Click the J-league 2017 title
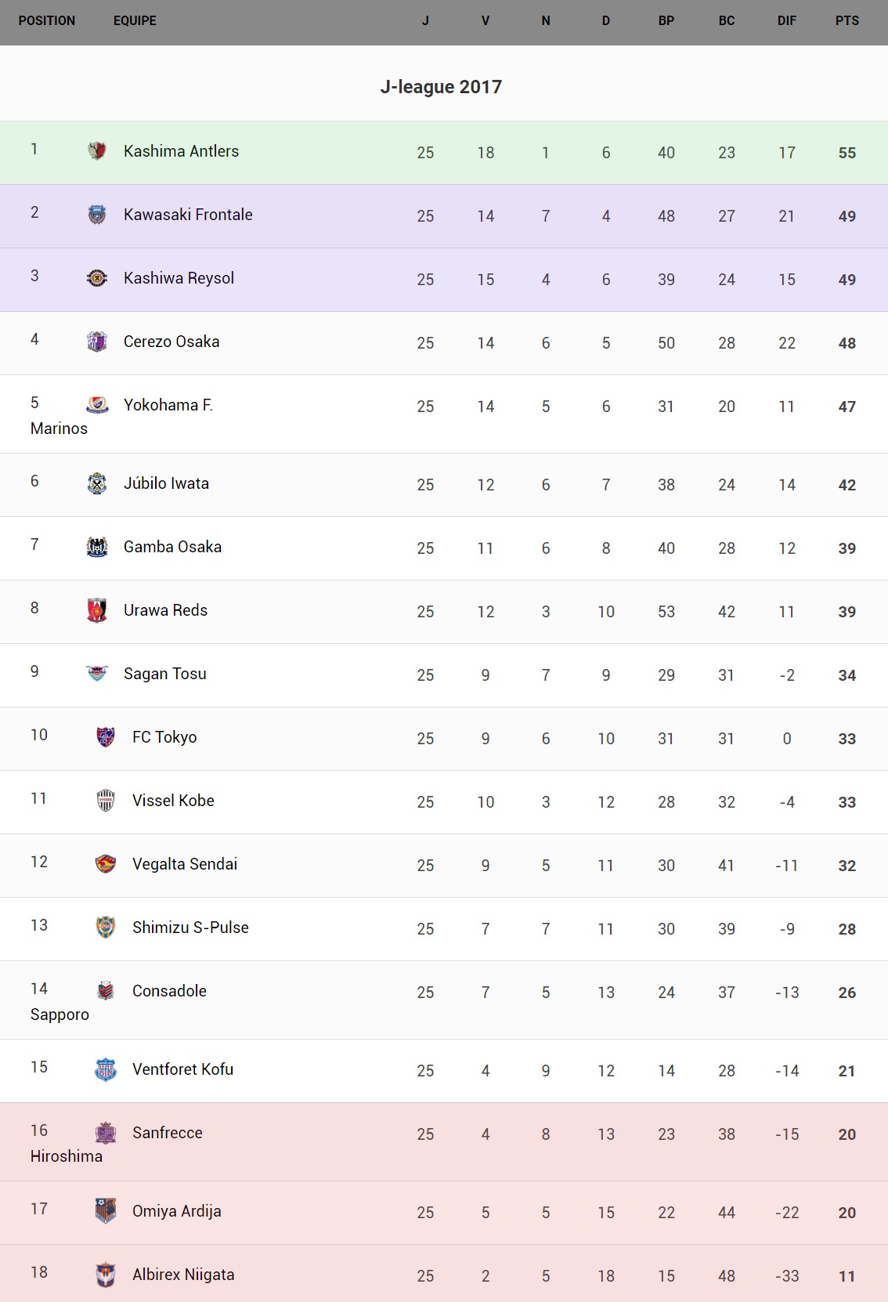 [441, 87]
